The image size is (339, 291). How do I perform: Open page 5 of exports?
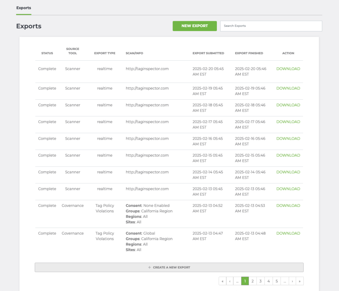[x=277, y=281]
